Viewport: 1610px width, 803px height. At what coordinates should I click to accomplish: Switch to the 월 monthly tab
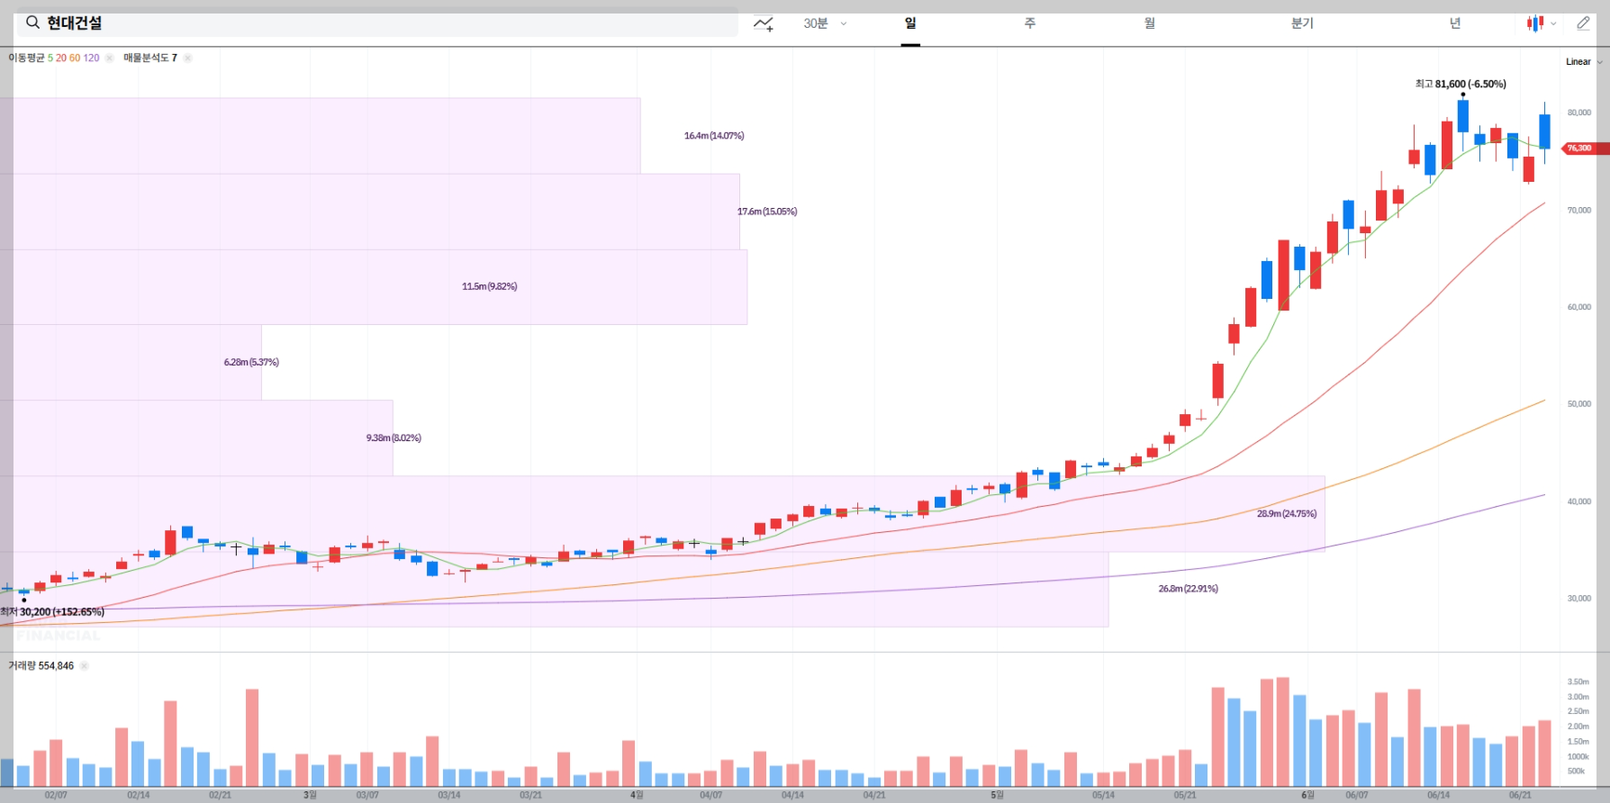(1150, 23)
